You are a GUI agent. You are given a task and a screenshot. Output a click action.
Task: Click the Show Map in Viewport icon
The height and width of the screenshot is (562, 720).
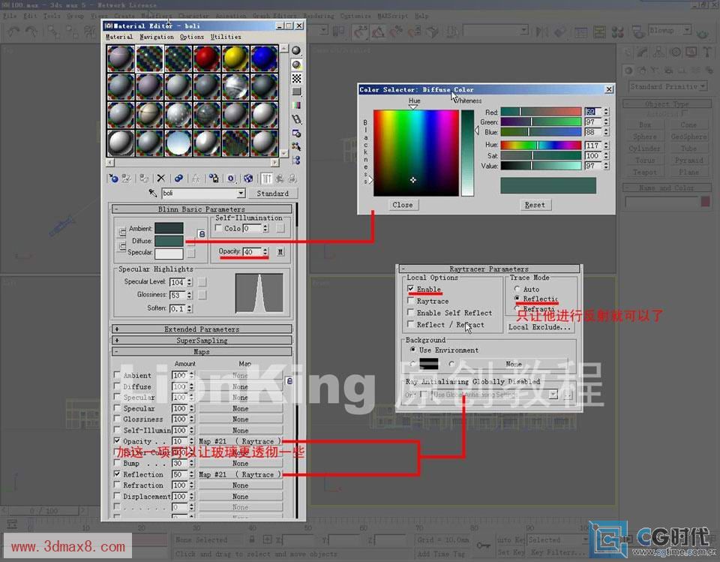click(x=248, y=179)
